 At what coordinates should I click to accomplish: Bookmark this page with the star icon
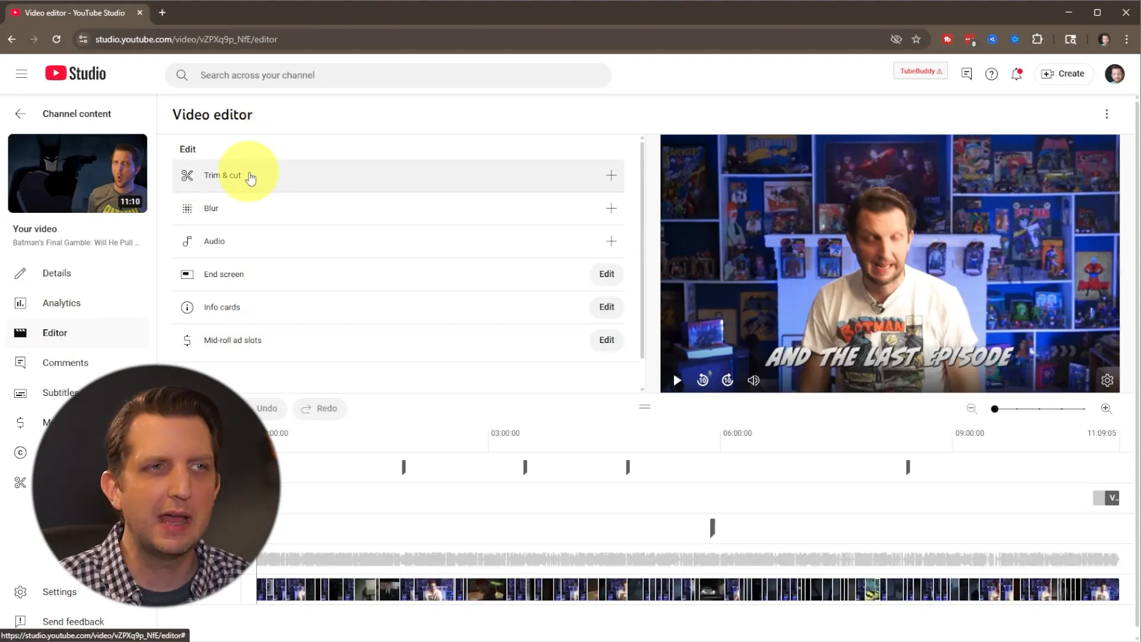(x=916, y=39)
